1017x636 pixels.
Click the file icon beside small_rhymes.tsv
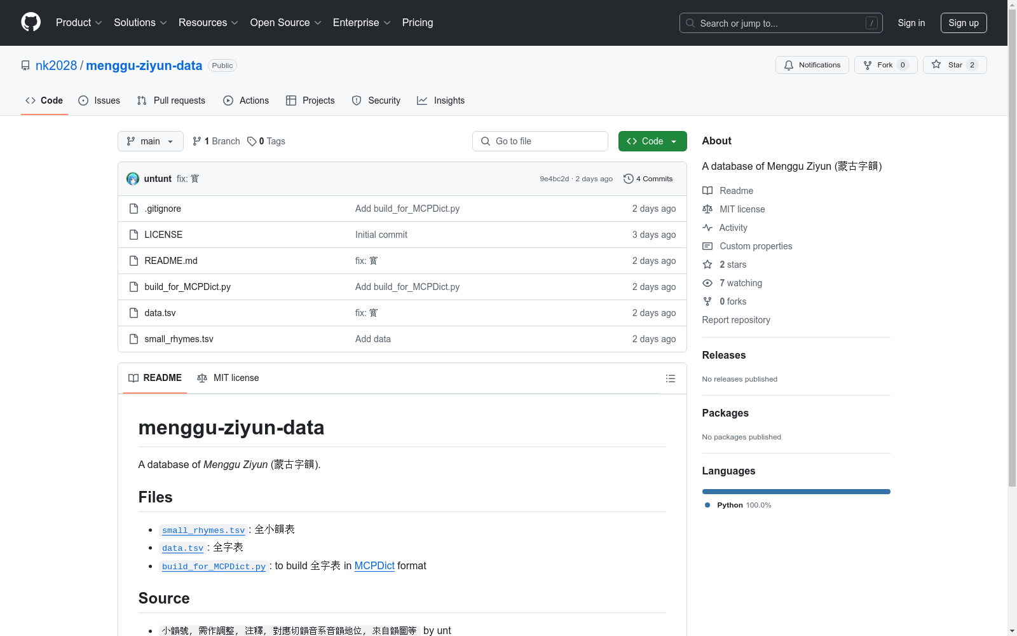133,339
